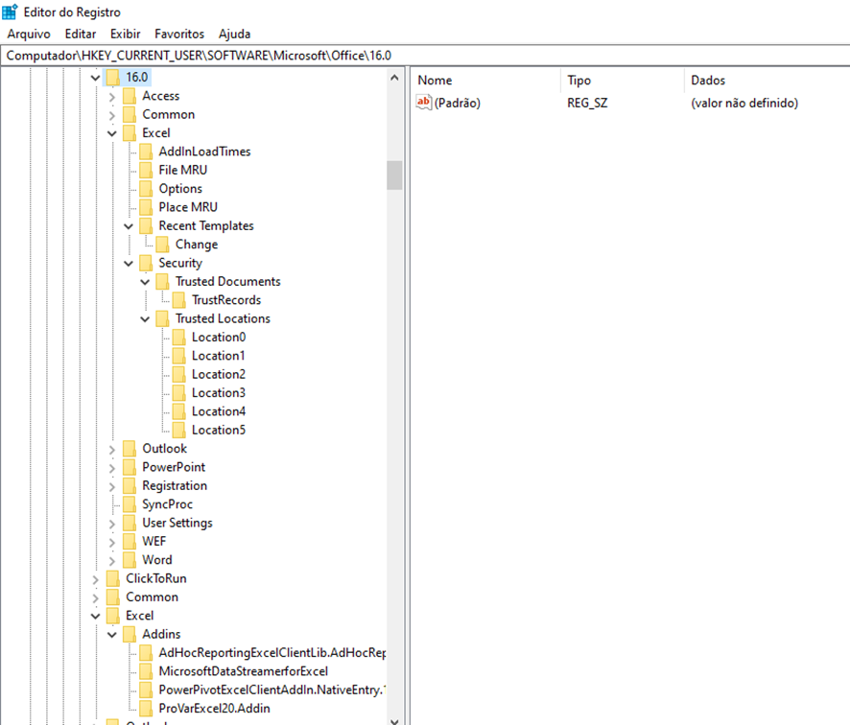Collapse the Excel key containing Addins

[x=95, y=616]
